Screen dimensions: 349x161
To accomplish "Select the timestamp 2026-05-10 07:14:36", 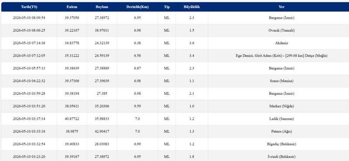I will (29, 44).
